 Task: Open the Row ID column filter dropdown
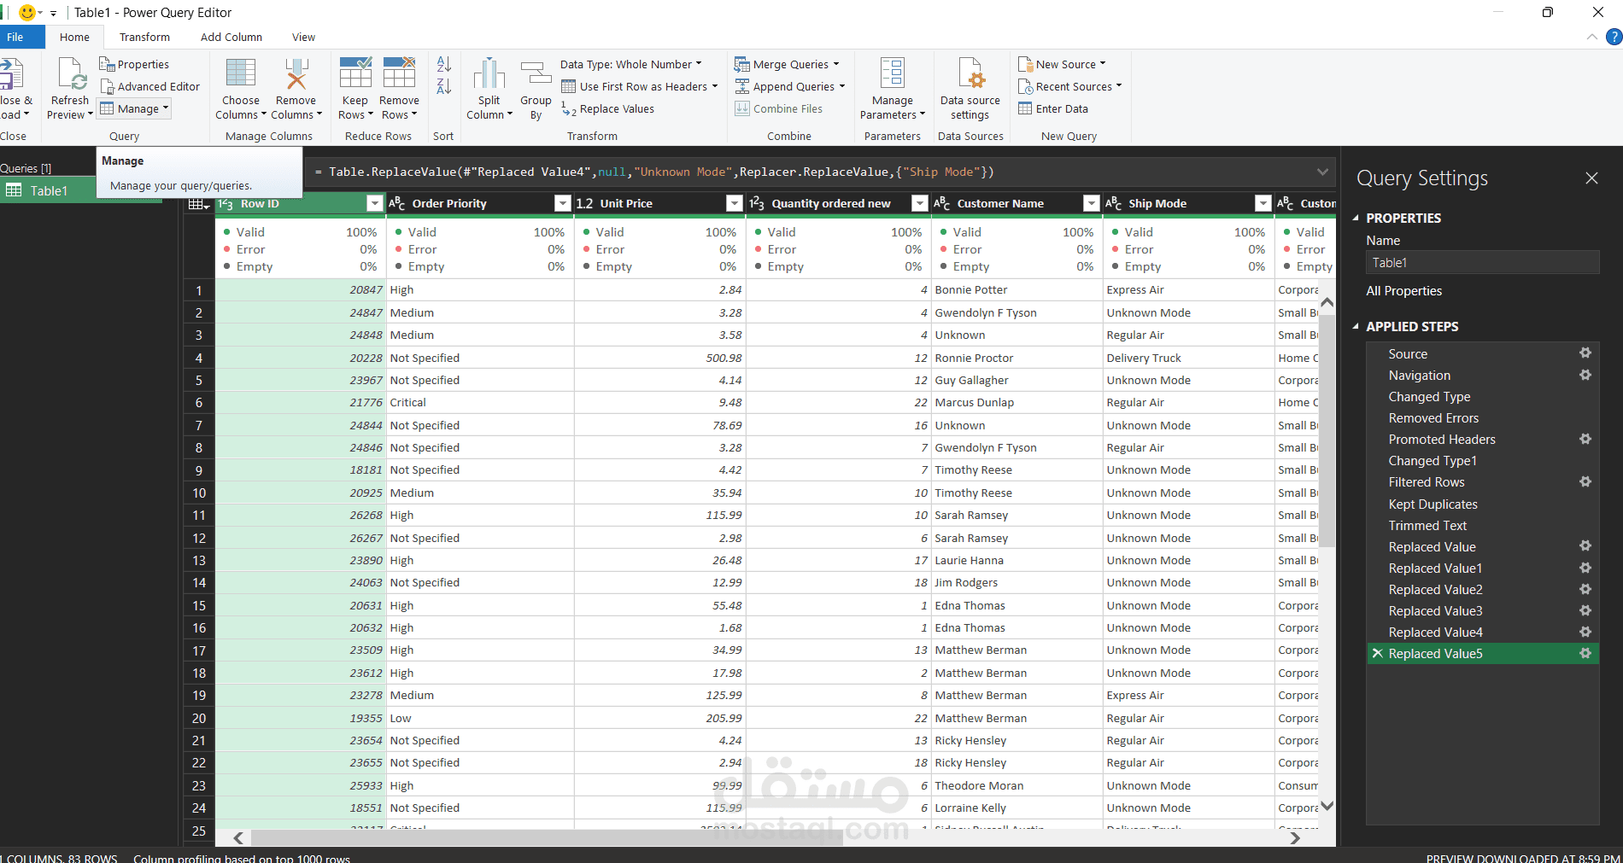pyautogui.click(x=374, y=203)
